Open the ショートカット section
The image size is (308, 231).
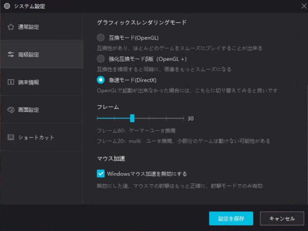click(x=36, y=137)
